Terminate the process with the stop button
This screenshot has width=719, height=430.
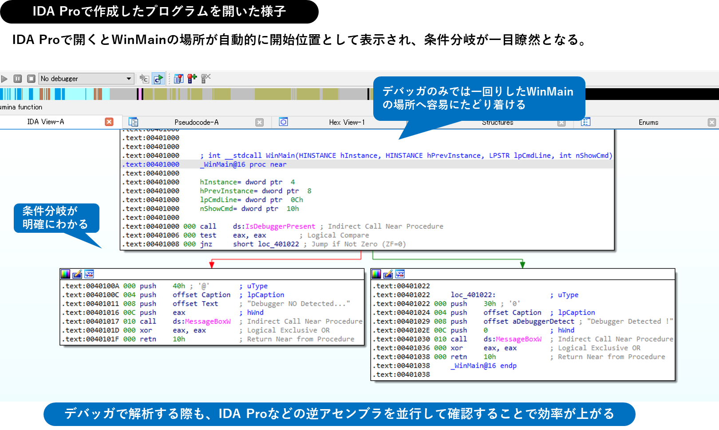click(x=31, y=79)
